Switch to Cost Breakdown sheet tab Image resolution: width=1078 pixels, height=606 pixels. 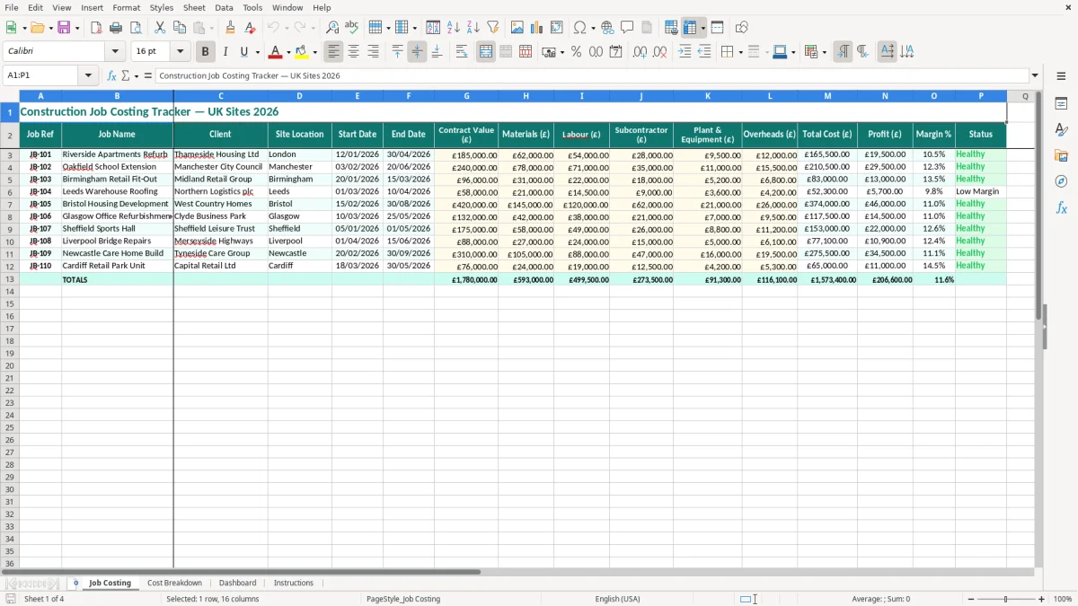click(x=174, y=584)
